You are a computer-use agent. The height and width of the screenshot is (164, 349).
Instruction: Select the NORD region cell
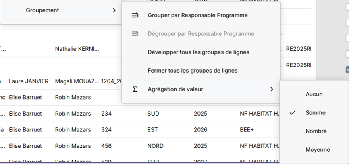tap(155, 146)
